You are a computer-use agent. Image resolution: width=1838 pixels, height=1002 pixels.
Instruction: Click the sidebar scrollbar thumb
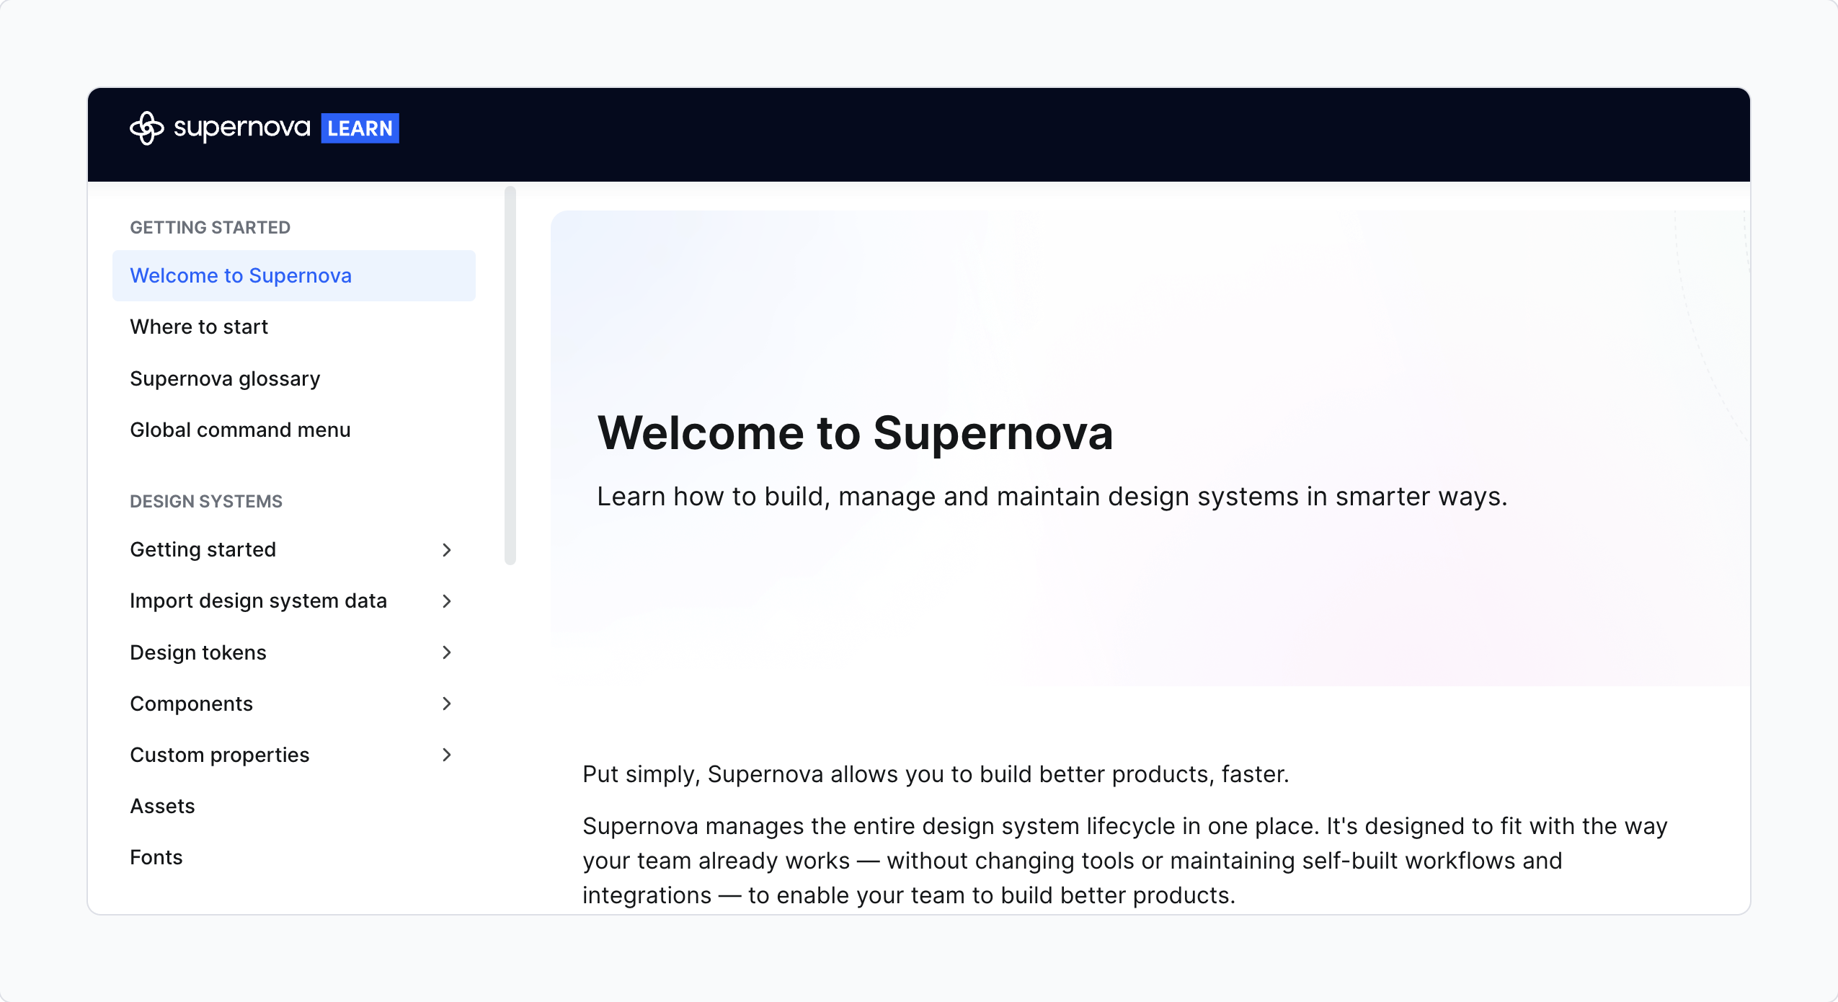[510, 375]
